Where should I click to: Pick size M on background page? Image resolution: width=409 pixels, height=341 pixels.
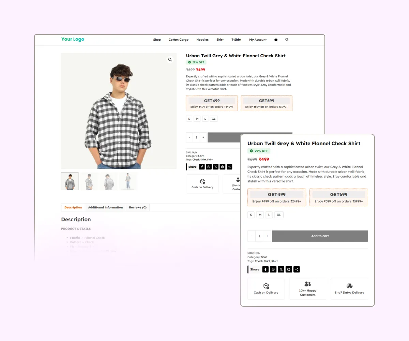point(197,119)
